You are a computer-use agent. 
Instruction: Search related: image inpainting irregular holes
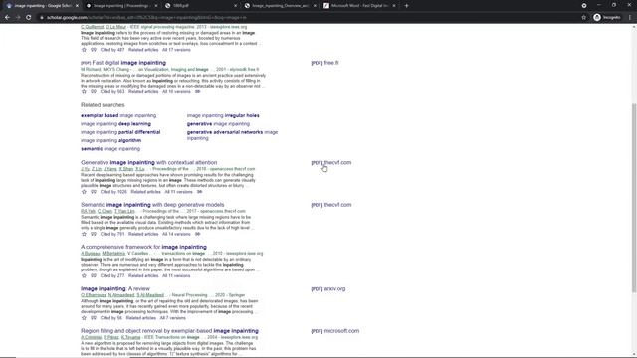[x=223, y=115]
